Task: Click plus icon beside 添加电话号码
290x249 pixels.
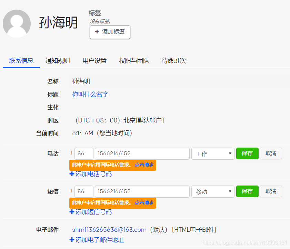Action: 72,174
